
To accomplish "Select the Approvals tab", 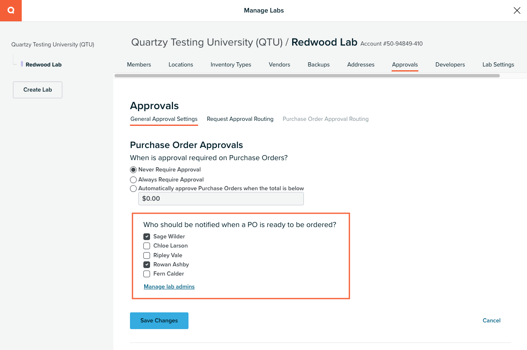I will 405,65.
